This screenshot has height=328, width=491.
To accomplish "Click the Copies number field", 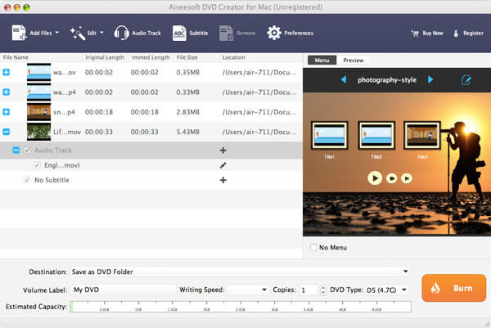I will tap(309, 290).
